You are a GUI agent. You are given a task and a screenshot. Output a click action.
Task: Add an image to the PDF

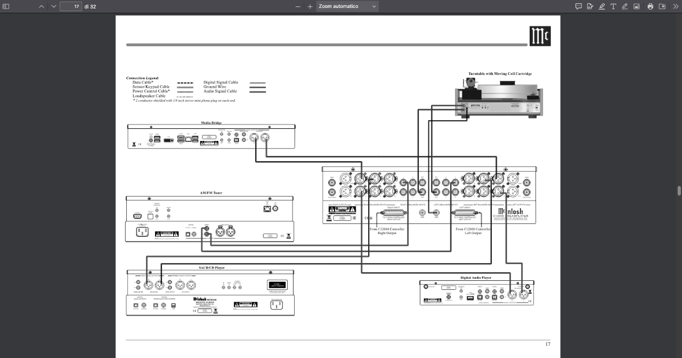point(636,6)
